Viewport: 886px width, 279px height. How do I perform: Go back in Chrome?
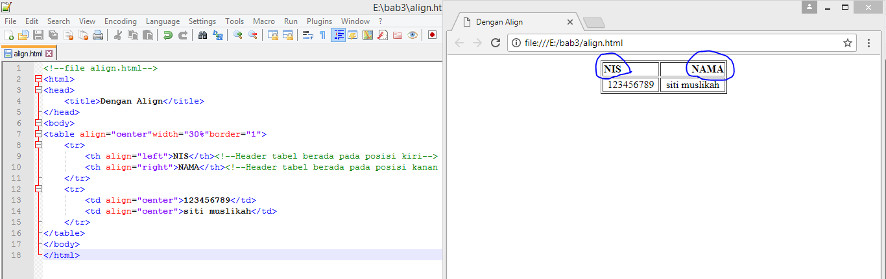click(x=460, y=43)
